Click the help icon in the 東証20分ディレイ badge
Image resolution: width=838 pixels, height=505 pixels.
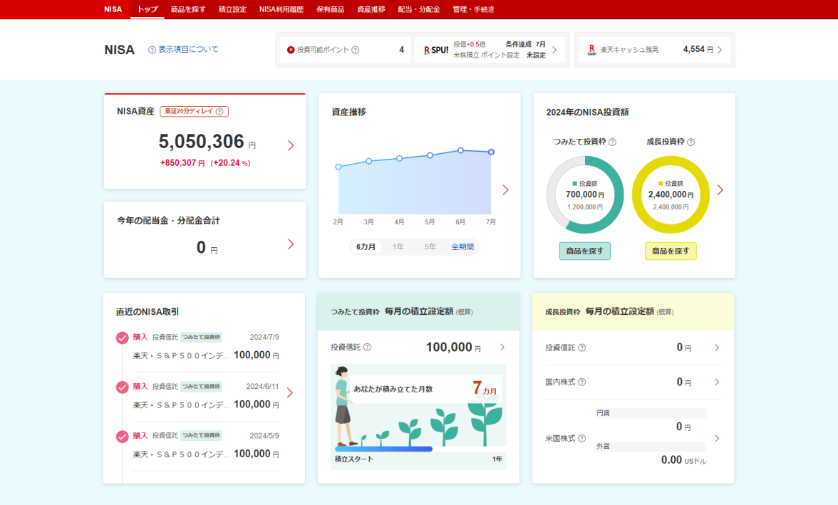coord(219,111)
